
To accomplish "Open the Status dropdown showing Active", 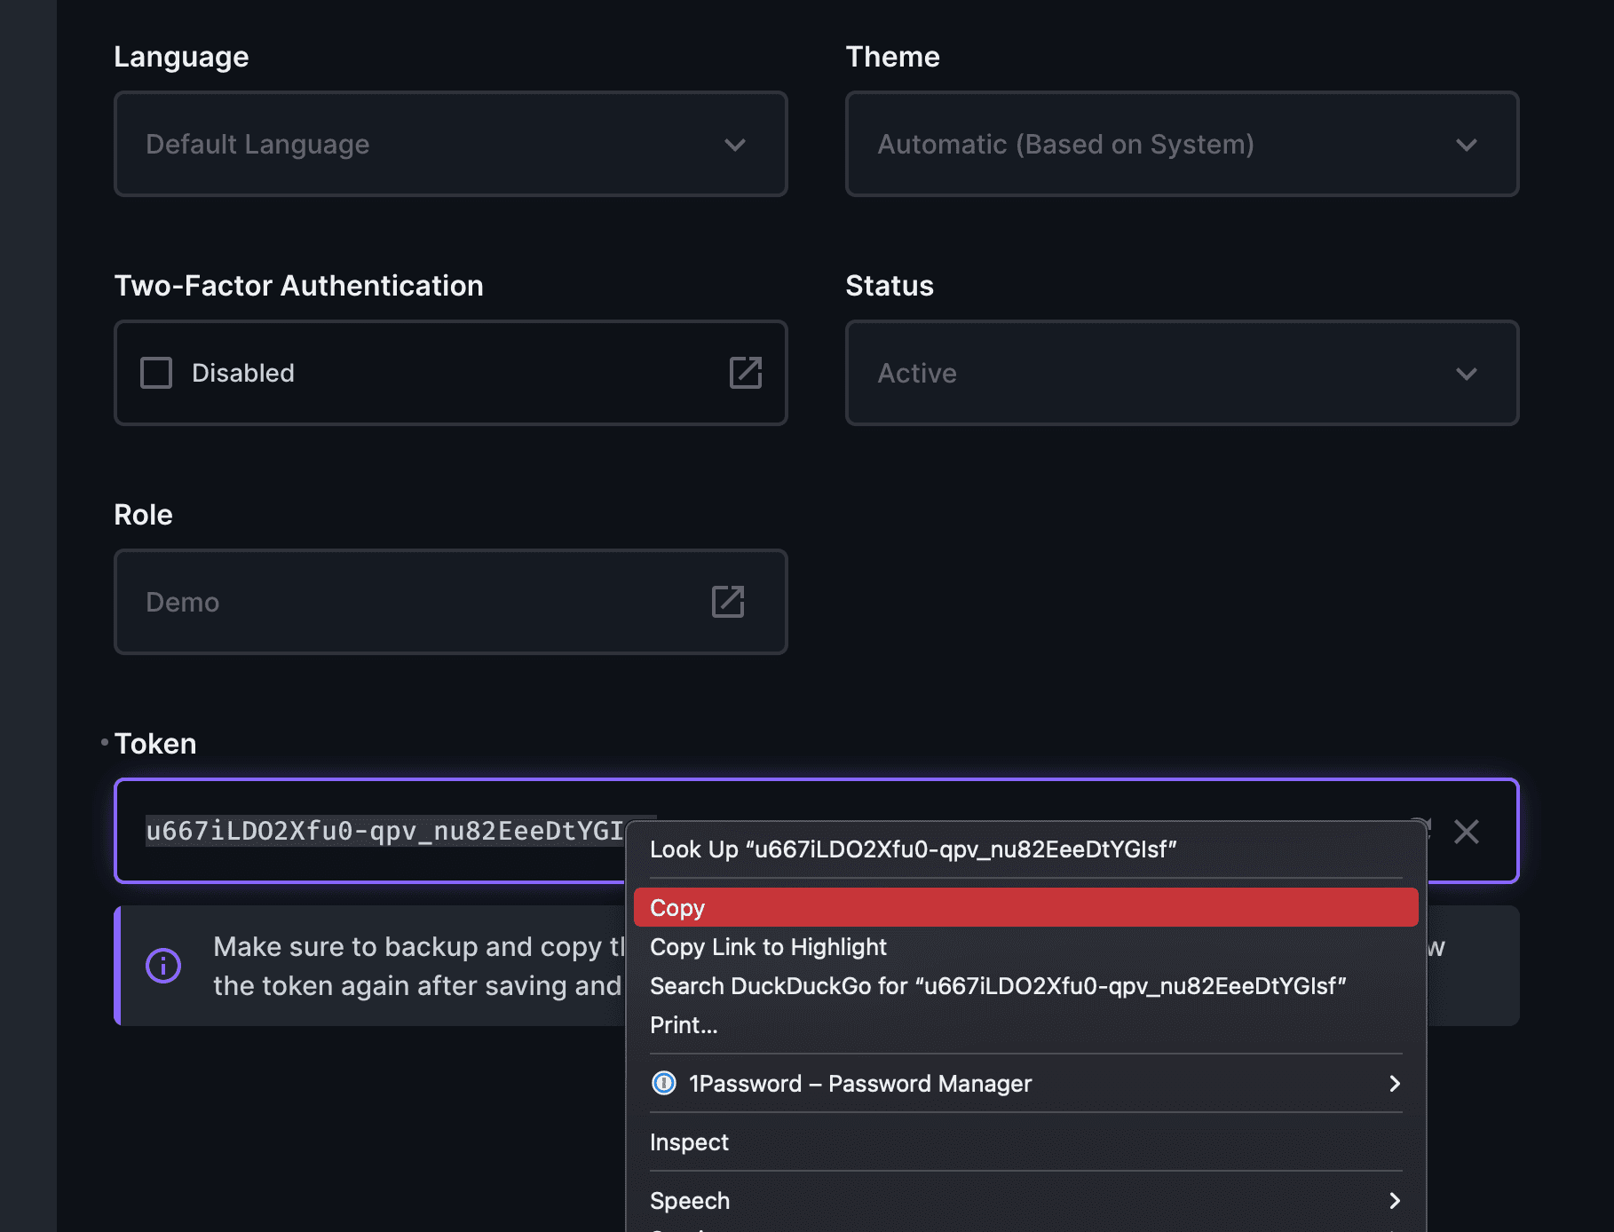I will 1181,373.
